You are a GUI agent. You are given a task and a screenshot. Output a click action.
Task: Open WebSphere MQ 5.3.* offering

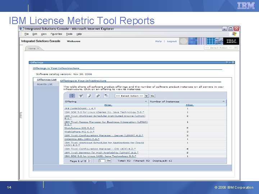point(79,128)
